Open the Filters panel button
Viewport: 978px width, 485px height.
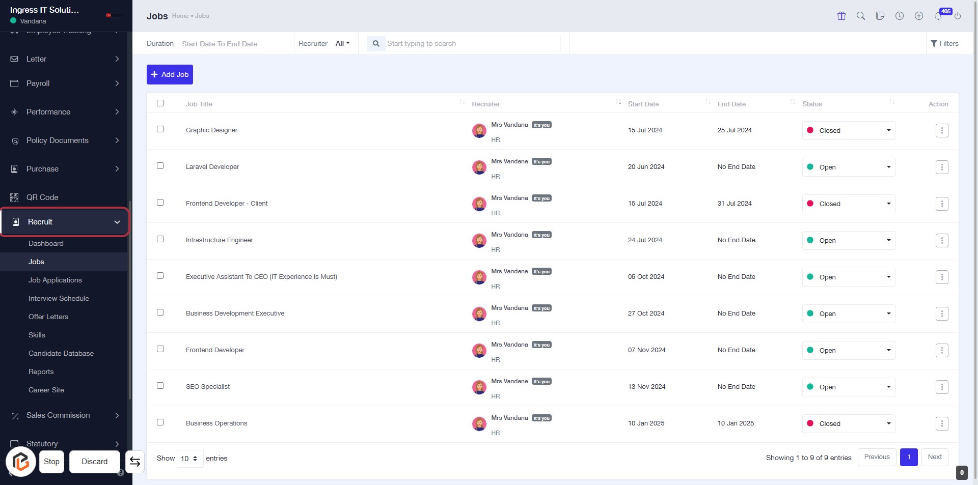click(944, 44)
